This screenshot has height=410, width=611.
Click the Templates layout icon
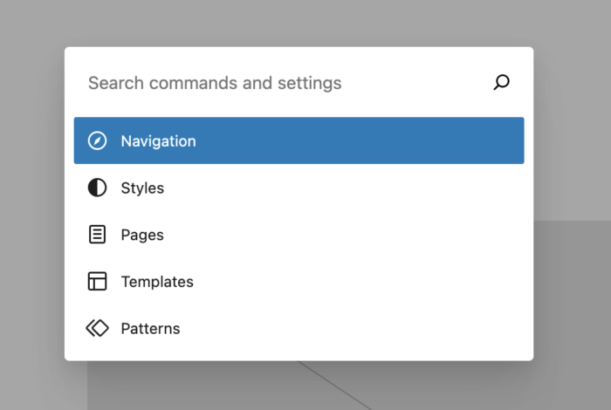[97, 281]
